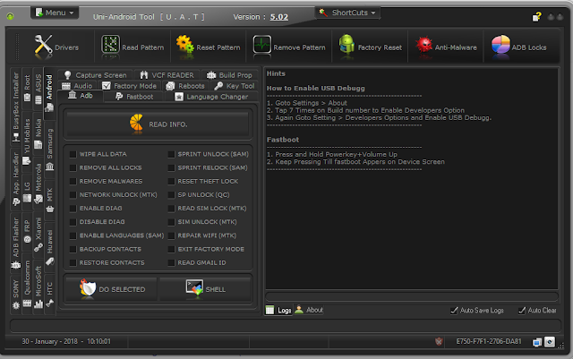This screenshot has width=573, height=359.
Task: Select the Qualcomm vertical tab
Action: coord(27,283)
